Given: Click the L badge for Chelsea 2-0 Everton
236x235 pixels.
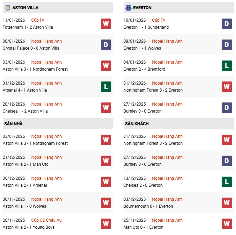Looking at the screenshot, I should click(x=227, y=182).
